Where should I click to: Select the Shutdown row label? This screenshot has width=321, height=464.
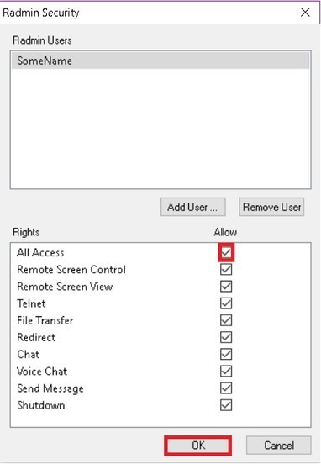coord(41,405)
